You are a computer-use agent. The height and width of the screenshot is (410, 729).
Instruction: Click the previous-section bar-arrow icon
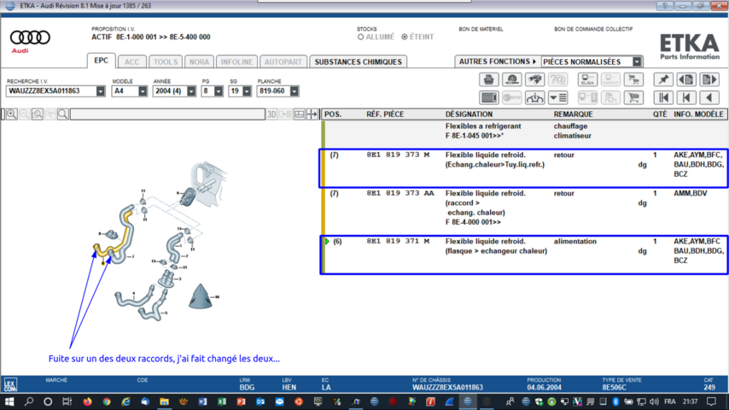pos(686,97)
